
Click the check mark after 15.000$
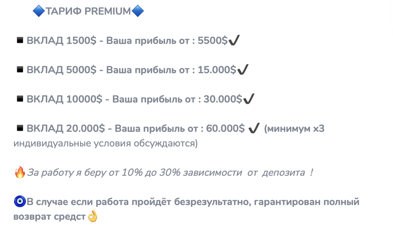pyautogui.click(x=243, y=70)
